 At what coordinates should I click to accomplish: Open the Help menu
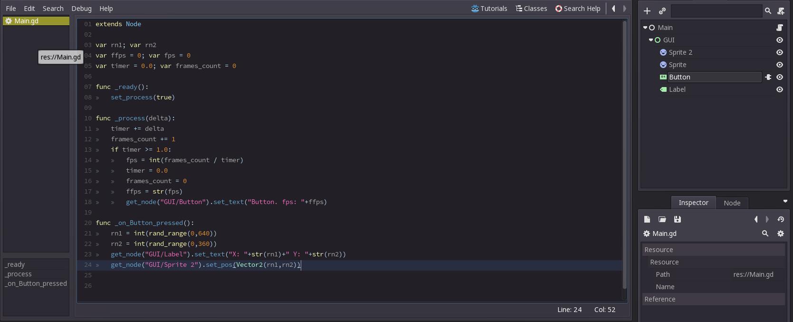106,9
